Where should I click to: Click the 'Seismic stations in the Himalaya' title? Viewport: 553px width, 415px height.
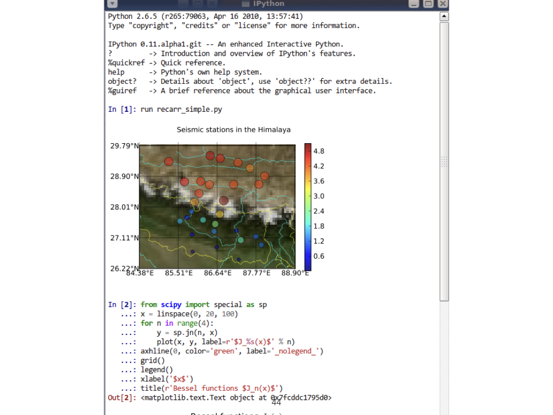(233, 130)
